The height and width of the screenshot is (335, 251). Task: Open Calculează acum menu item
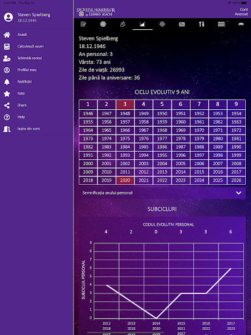31,46
